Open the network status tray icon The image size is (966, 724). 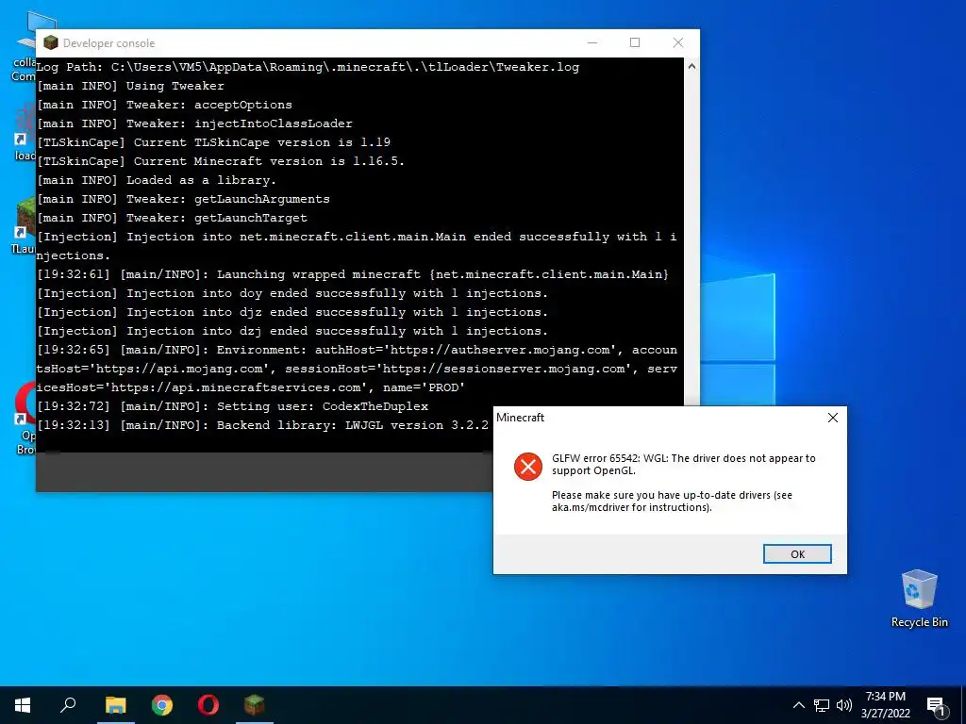click(x=822, y=705)
